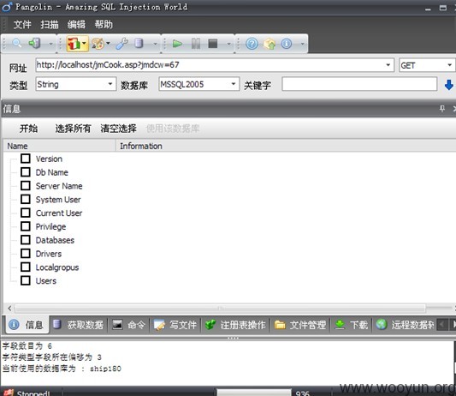Check the Version checkbox

click(26, 159)
